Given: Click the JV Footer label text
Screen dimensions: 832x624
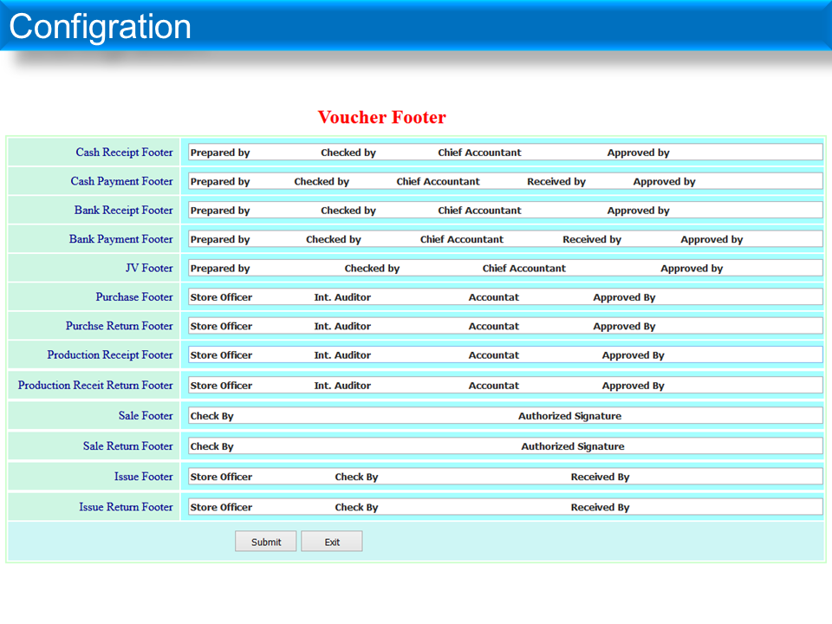Looking at the screenshot, I should tap(149, 268).
